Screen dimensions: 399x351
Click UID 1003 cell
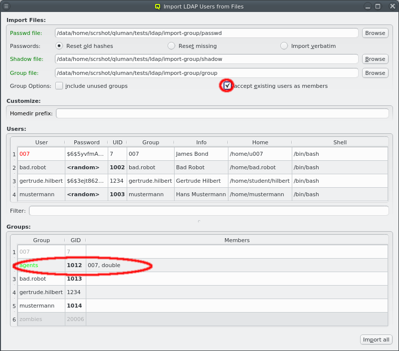[117, 194]
